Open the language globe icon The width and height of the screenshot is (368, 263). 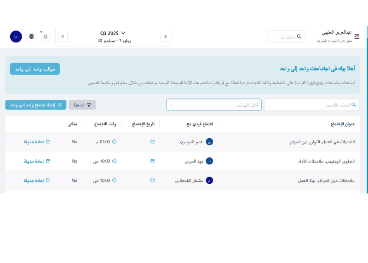[x=31, y=36]
